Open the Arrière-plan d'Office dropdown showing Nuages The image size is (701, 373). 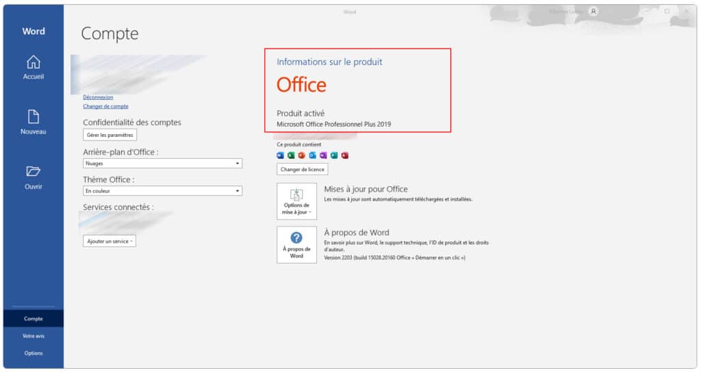(162, 164)
